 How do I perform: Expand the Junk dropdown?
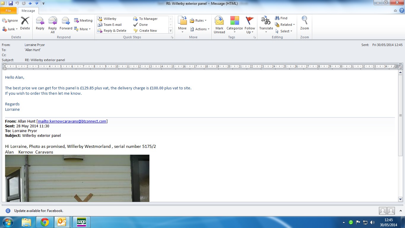tap(10, 29)
